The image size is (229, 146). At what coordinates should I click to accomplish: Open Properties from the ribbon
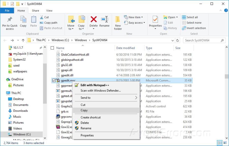pos(155,20)
